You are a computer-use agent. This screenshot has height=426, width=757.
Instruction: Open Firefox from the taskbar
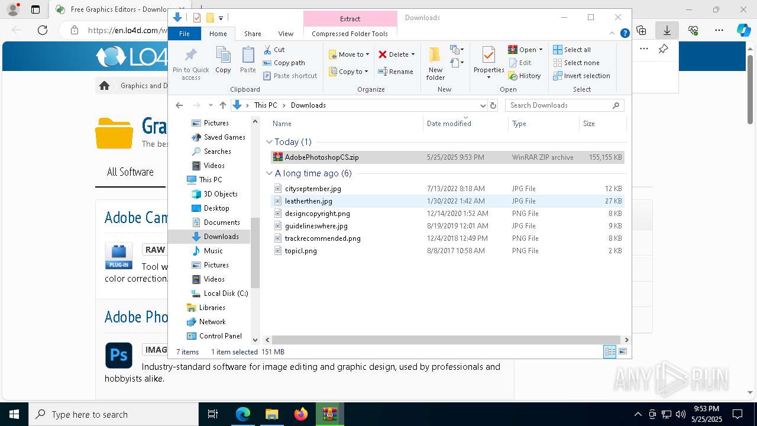pos(301,414)
